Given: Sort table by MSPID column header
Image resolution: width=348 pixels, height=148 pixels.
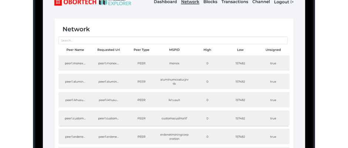Looking at the screenshot, I should pos(174,50).
